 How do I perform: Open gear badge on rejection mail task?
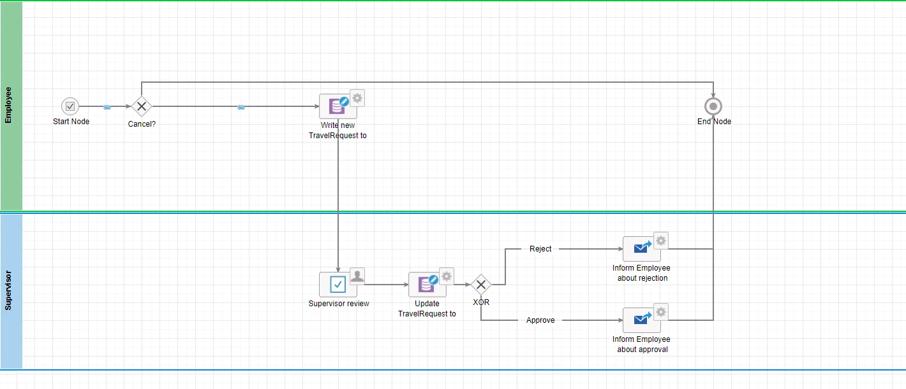tap(661, 240)
